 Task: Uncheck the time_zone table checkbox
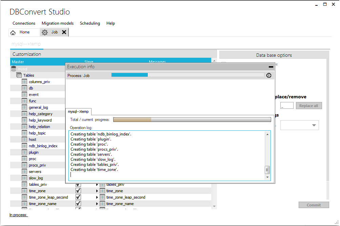coord(78,191)
